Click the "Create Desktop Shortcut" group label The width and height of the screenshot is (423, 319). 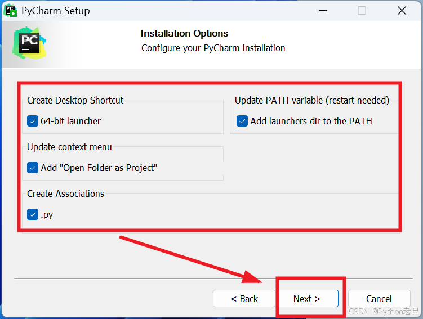(x=75, y=100)
